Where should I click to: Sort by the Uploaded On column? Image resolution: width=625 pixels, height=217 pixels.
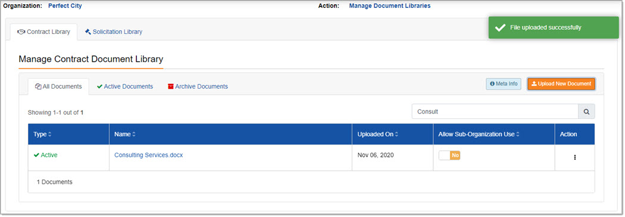point(378,134)
